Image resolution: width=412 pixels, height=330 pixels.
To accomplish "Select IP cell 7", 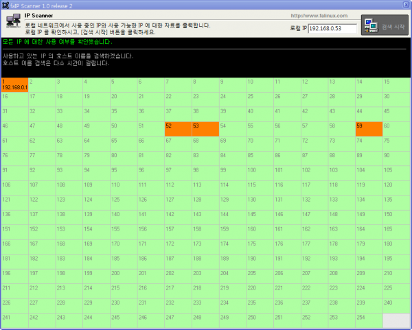I will pos(178,85).
